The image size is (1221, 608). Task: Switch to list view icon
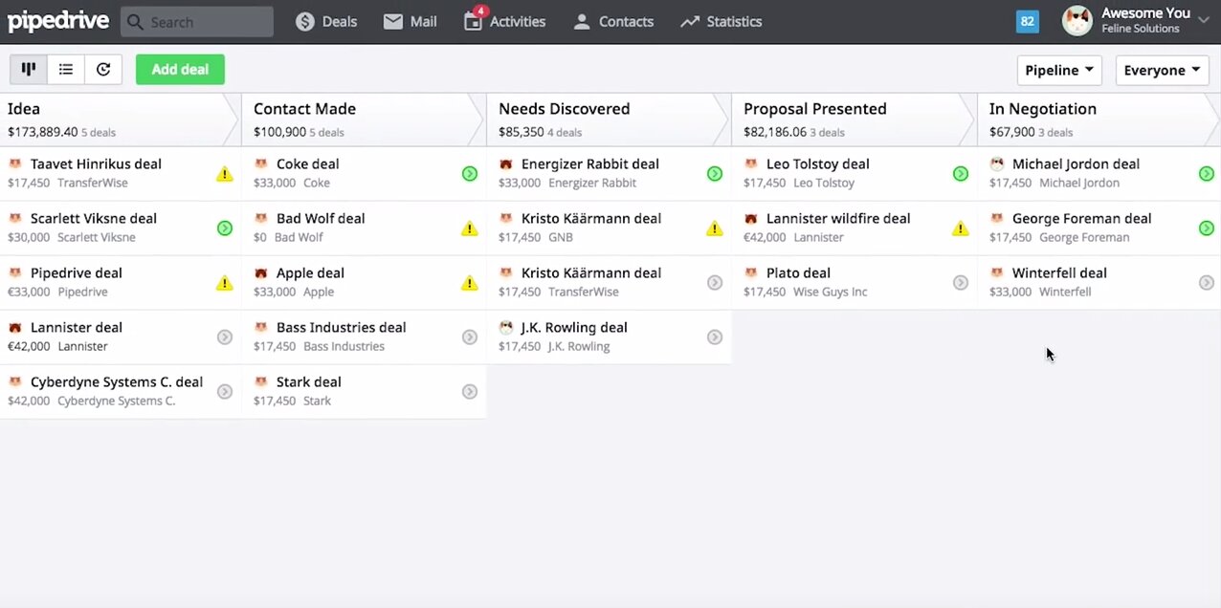tap(66, 70)
